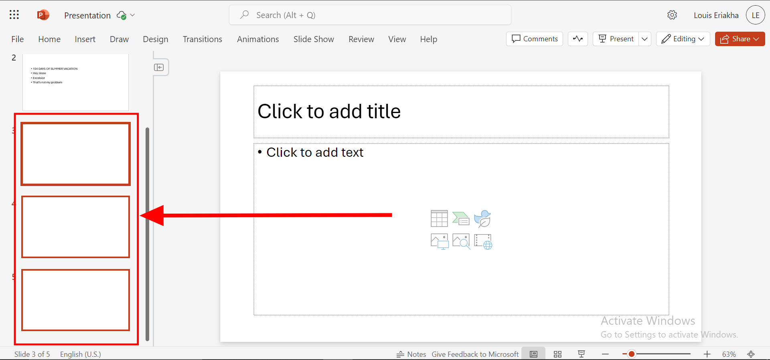This screenshot has height=360, width=770.
Task: Open the app launcher grid
Action: pos(14,15)
